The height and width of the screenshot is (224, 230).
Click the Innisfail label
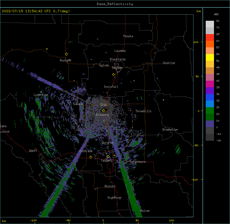click(111, 87)
